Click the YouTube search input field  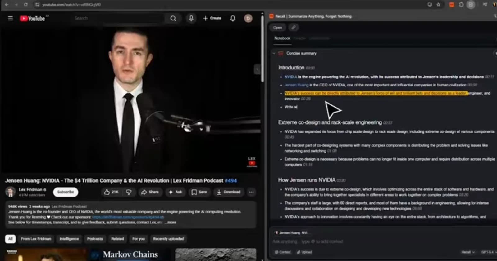point(118,18)
